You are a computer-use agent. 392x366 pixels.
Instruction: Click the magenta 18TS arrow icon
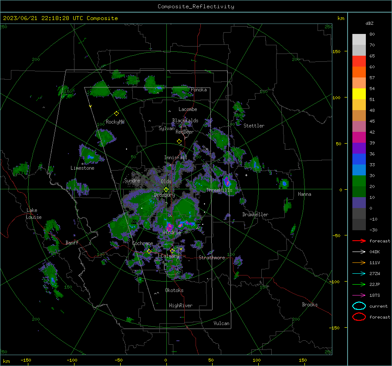point(359,295)
